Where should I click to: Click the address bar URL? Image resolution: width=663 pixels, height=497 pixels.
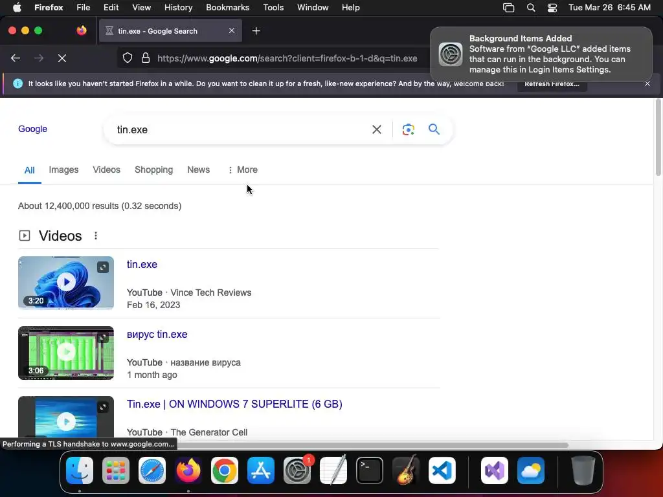[287, 58]
